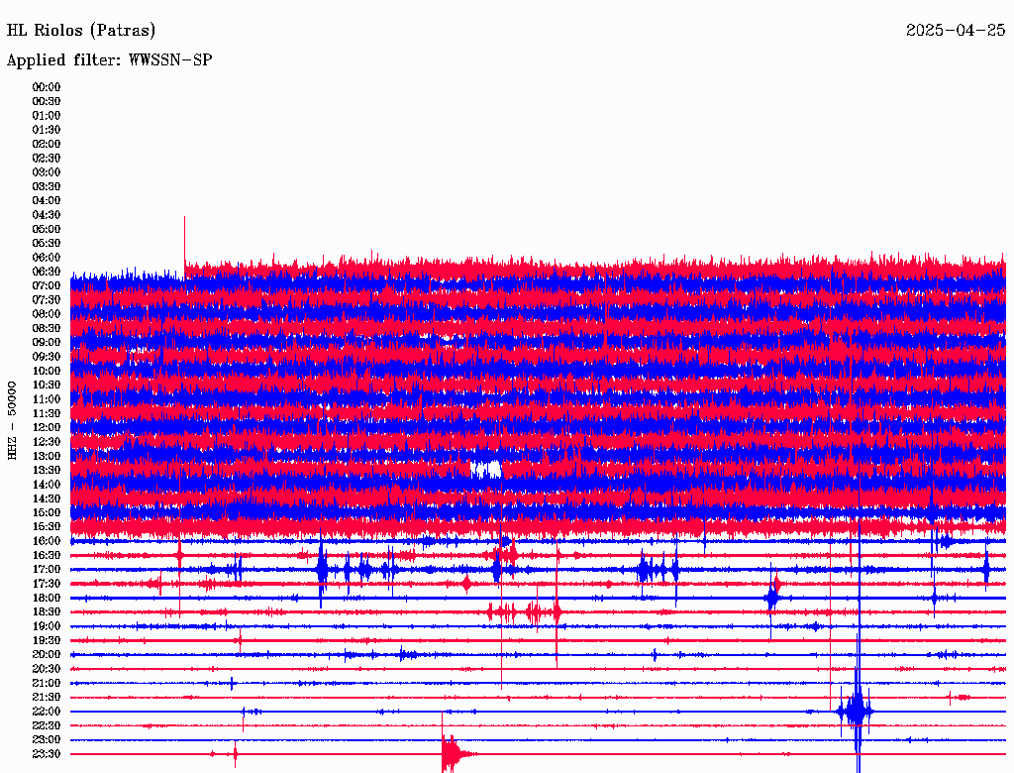
Task: Click the 05:00 time label
Action: [47, 229]
